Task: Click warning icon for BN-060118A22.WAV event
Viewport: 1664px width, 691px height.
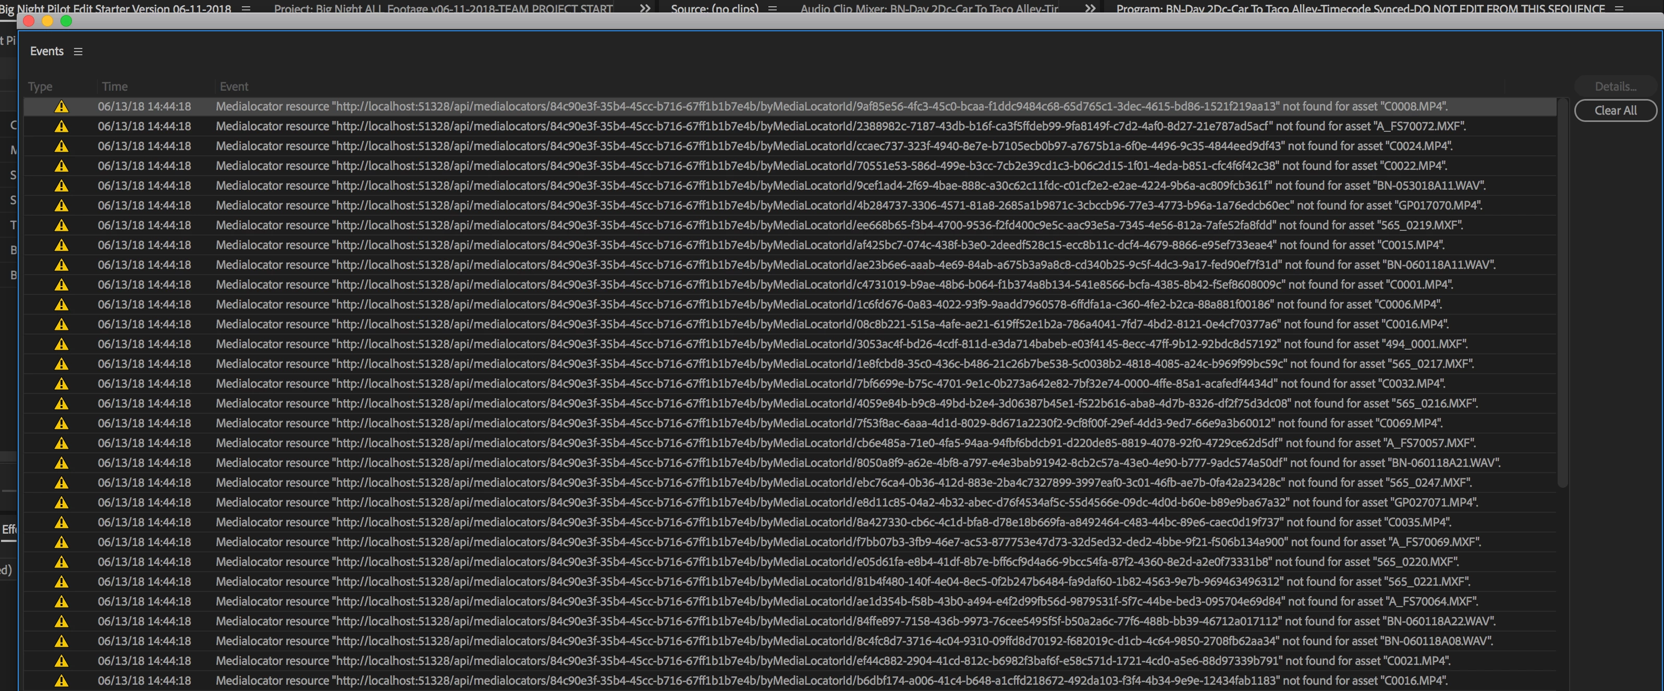Action: tap(62, 621)
